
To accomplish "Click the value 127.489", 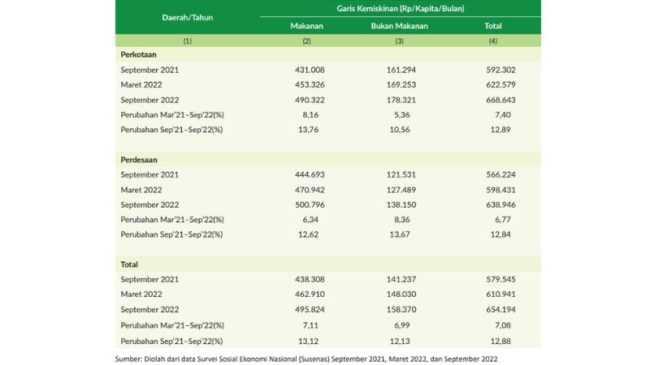I will click(401, 190).
